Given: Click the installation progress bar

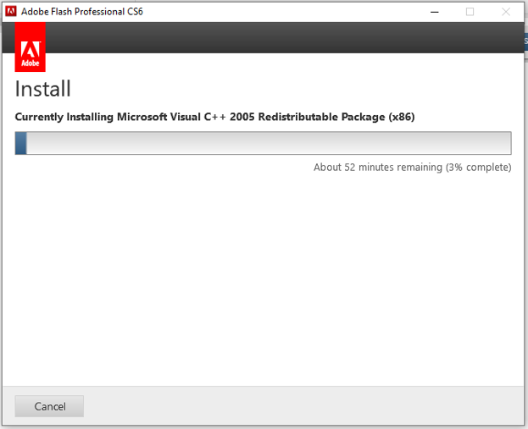Looking at the screenshot, I should (263, 143).
